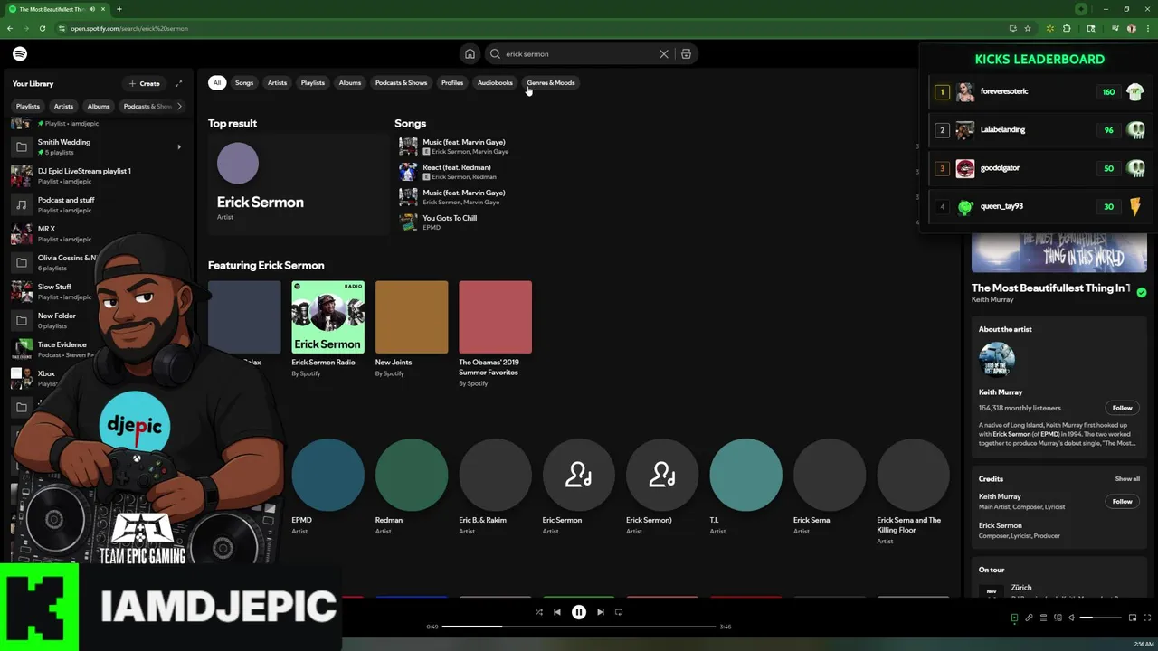Mute using the speaker icon

pyautogui.click(x=1072, y=618)
